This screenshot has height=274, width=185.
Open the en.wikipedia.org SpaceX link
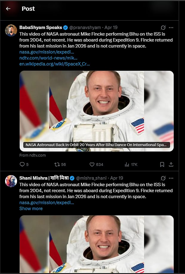click(x=55, y=64)
